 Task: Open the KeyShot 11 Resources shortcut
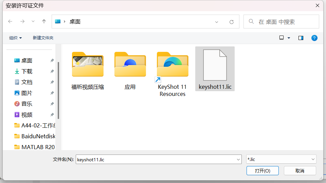tap(173, 65)
